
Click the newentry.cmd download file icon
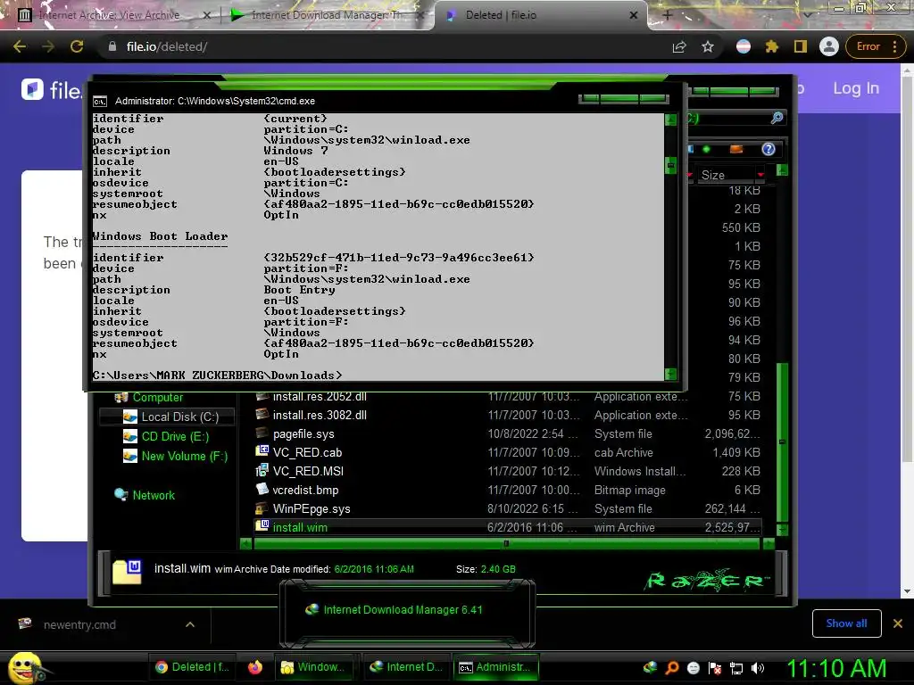pos(25,623)
